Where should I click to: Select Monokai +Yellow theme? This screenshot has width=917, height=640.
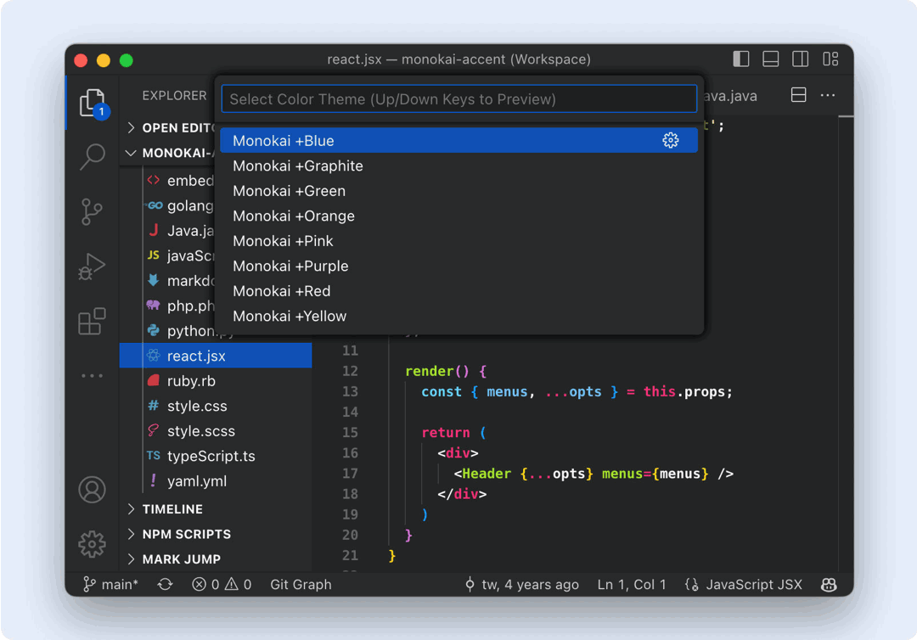click(x=458, y=317)
